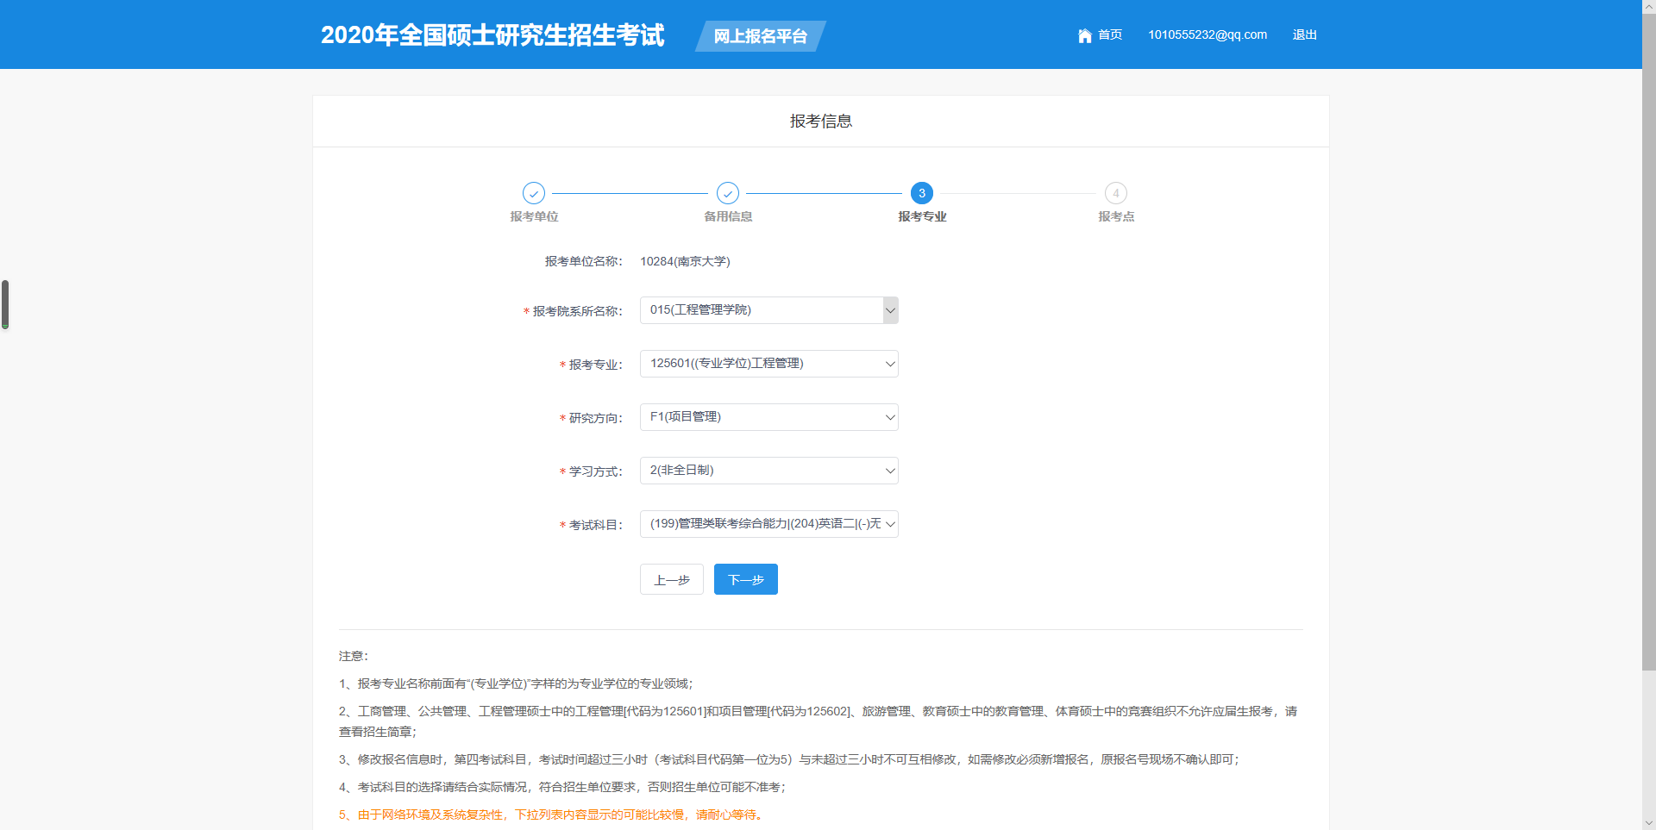Viewport: 1656px width, 830px height.
Task: Click dropdown arrow of 报考院系所名称 field
Action: point(890,310)
